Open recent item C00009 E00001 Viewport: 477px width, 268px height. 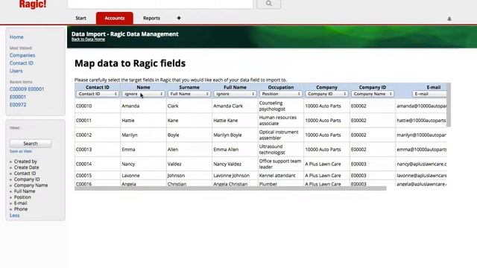[x=27, y=89]
